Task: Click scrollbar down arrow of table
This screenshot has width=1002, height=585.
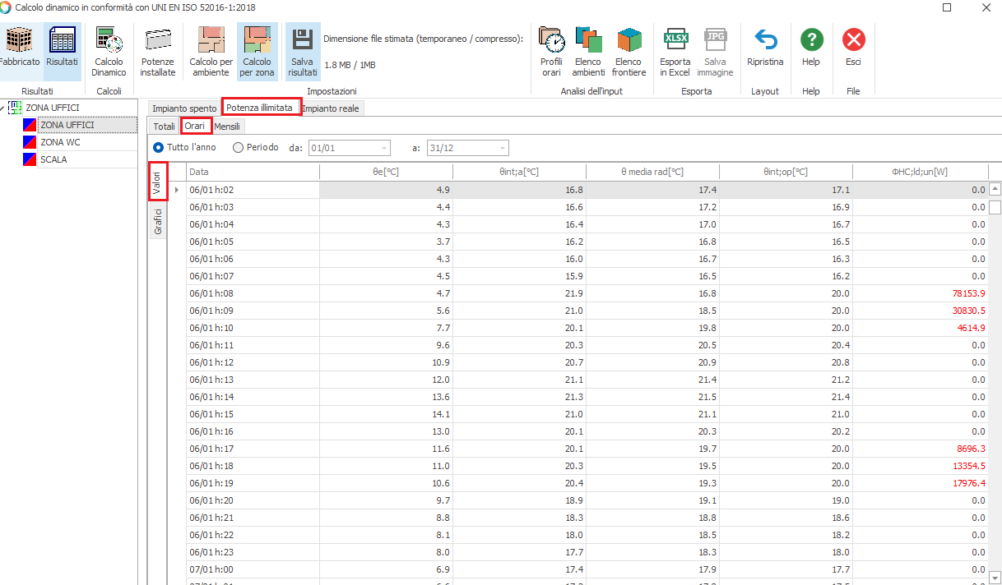Action: point(995,576)
